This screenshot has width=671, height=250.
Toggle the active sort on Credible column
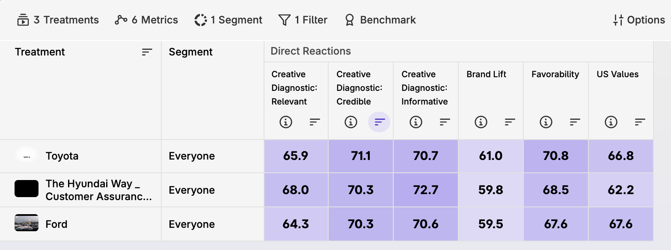click(379, 122)
